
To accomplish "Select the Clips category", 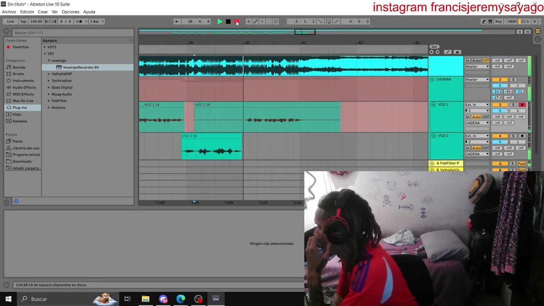I will pos(17,114).
